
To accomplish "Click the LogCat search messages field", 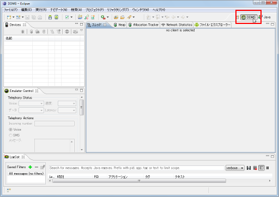I will click(x=137, y=168).
